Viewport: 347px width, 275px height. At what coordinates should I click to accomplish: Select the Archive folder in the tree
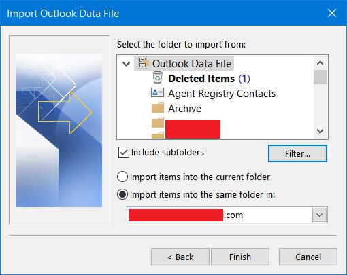point(184,108)
